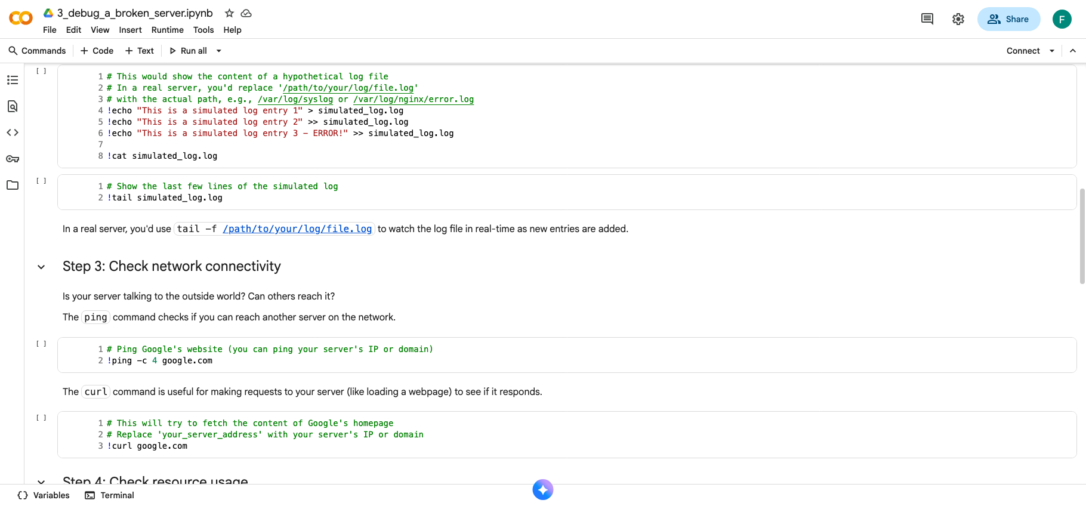Image resolution: width=1086 pixels, height=506 pixels.
Task: Click the vertical scrollbar thumb
Action: [1082, 236]
